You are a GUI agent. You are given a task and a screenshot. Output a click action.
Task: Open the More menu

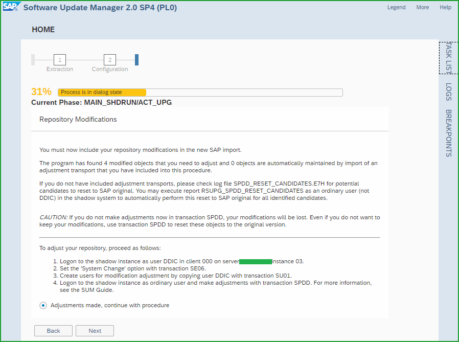(422, 7)
